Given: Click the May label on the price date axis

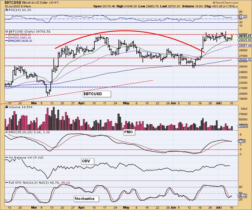Looking at the screenshot, I should (x=126, y=103).
